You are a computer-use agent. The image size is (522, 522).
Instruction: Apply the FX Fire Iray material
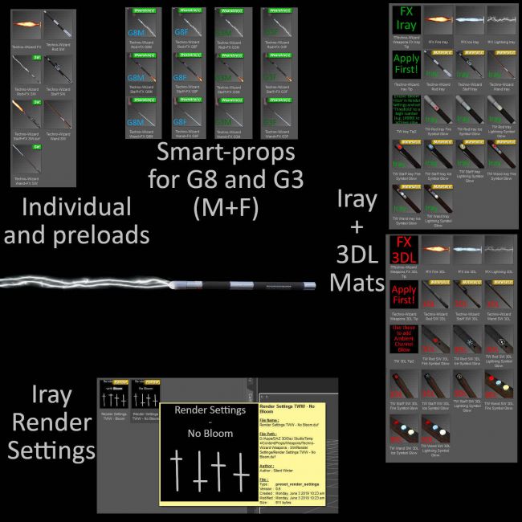point(438,19)
